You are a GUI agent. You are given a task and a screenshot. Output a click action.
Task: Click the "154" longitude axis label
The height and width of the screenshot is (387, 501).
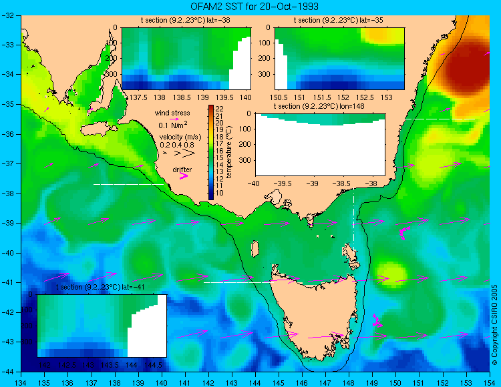490,383
